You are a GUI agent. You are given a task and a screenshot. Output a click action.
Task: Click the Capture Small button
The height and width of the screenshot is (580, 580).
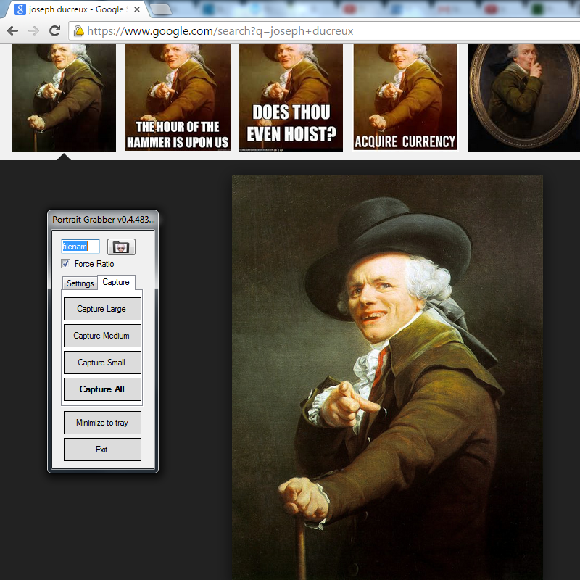tap(102, 362)
